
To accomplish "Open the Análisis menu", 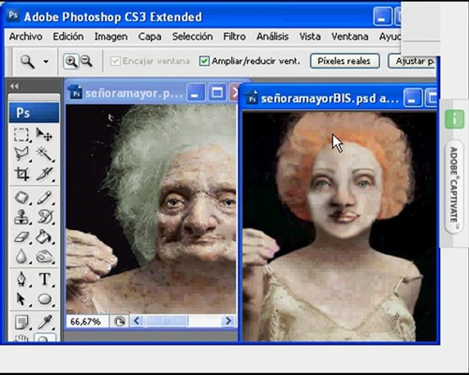I will [x=273, y=36].
